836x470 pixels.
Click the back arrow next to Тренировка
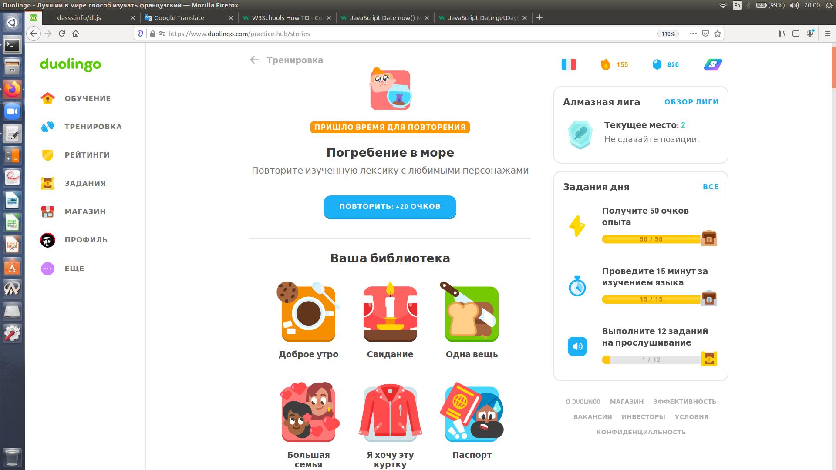click(x=255, y=60)
